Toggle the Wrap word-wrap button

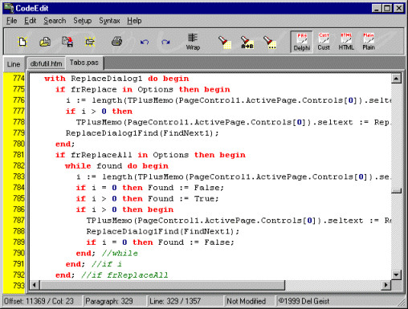click(193, 42)
